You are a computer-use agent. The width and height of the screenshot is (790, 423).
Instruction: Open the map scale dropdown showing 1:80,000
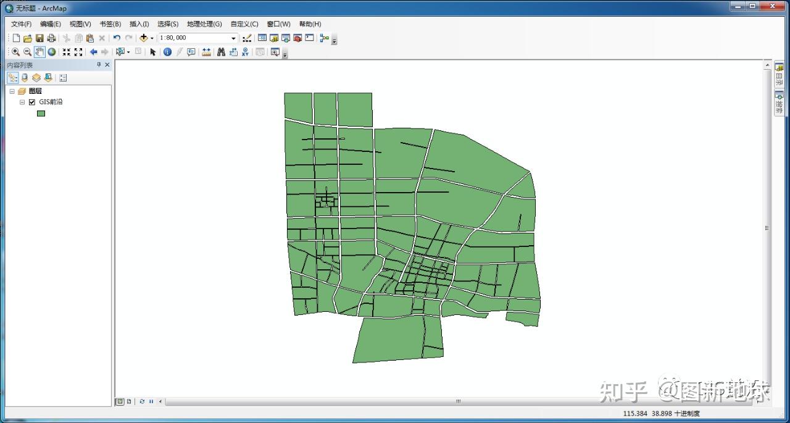(233, 38)
